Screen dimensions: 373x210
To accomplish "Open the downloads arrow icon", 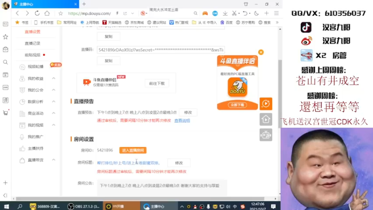I will pos(225,14).
